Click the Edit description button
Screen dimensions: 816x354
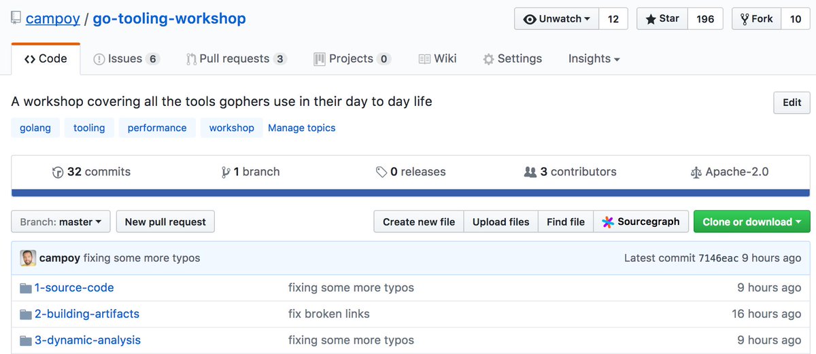pos(792,103)
